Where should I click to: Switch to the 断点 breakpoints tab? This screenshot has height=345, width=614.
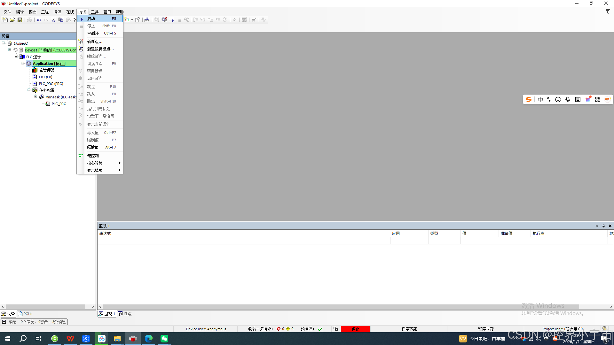[125, 314]
